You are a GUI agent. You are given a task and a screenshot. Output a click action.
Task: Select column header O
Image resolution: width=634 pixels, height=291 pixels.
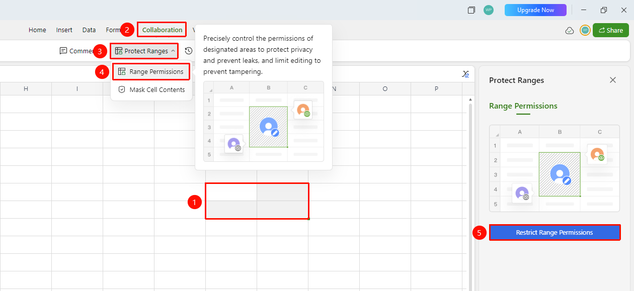point(385,89)
